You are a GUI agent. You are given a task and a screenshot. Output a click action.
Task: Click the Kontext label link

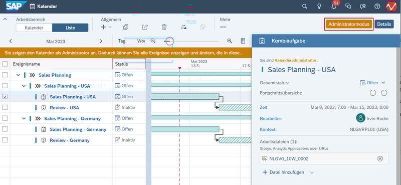point(268,129)
